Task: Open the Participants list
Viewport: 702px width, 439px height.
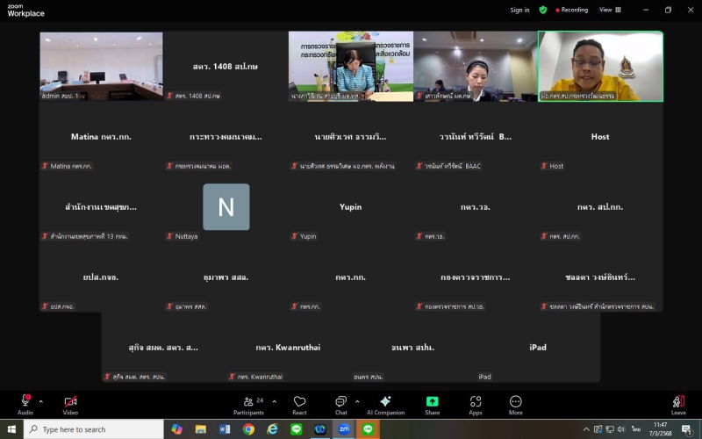Action: tap(249, 403)
